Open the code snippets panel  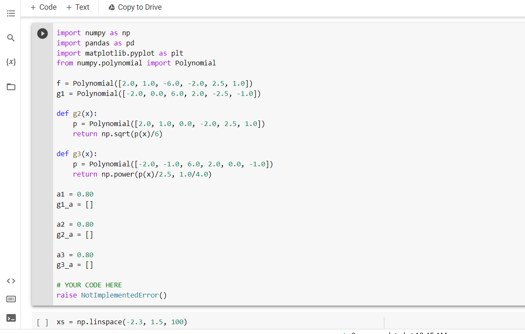[x=11, y=281]
